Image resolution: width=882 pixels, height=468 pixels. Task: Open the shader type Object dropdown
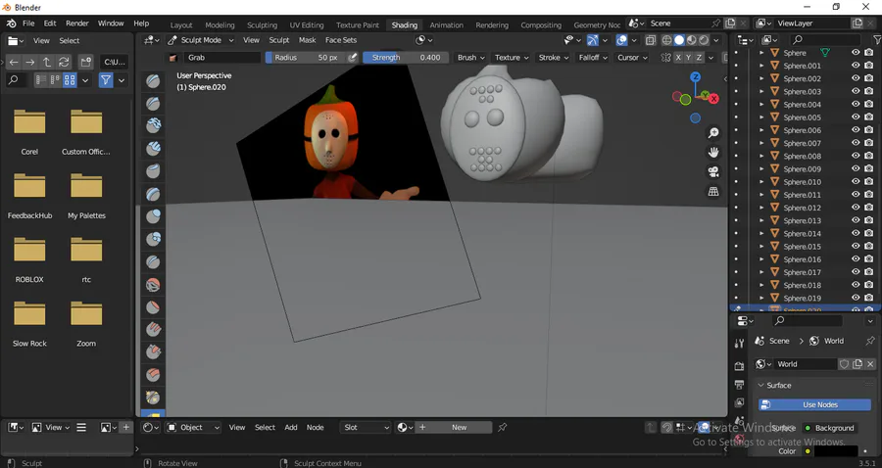[193, 428]
